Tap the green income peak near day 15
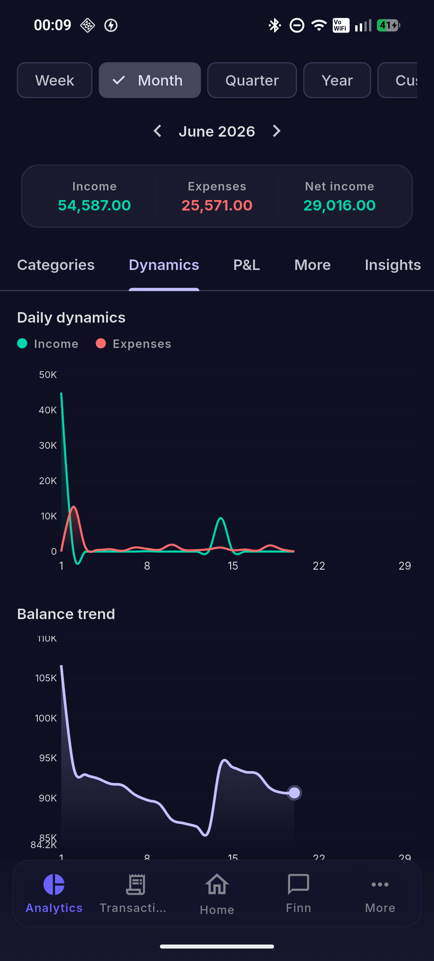 [221, 519]
